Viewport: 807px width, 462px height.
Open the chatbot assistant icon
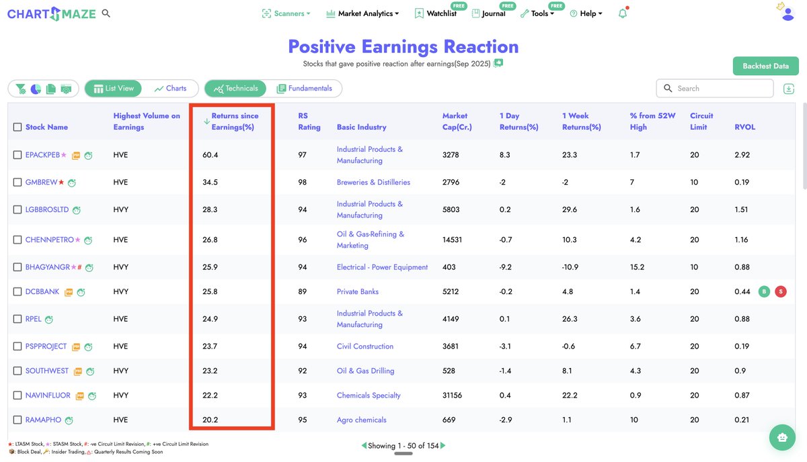click(x=782, y=437)
